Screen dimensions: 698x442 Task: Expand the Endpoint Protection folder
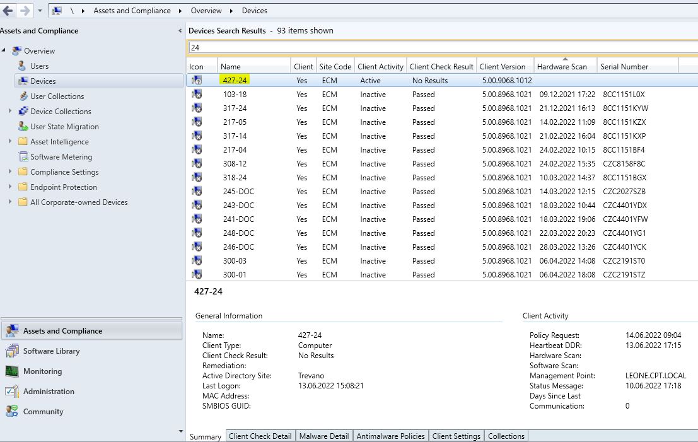point(10,187)
